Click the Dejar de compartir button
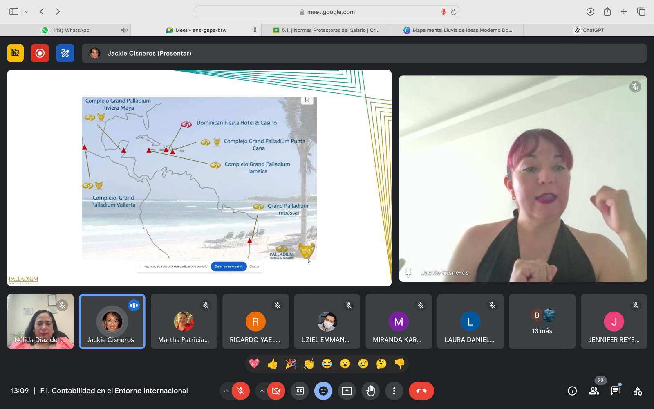This screenshot has height=409, width=654. pyautogui.click(x=228, y=267)
